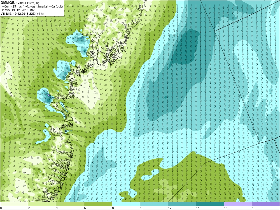Viewport: 280px width, 210px height.
Task: Click the 'hviður > 25 m/s (hvítt)' text line
Action: click(32, 7)
